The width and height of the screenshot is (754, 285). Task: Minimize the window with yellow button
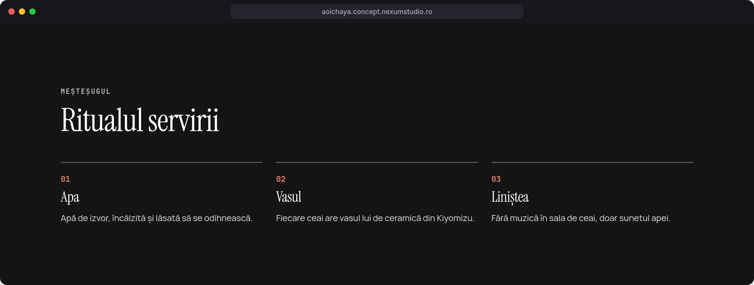(x=22, y=12)
